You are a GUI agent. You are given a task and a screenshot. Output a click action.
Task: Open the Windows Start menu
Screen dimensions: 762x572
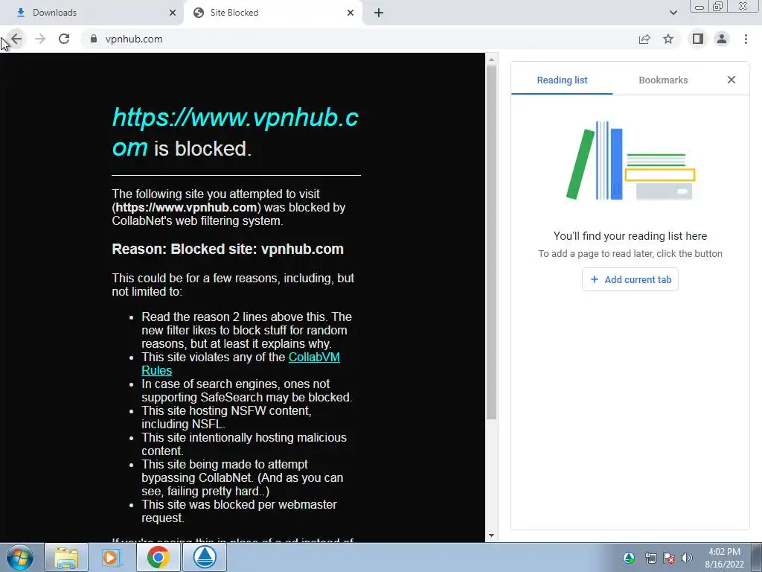pos(20,557)
